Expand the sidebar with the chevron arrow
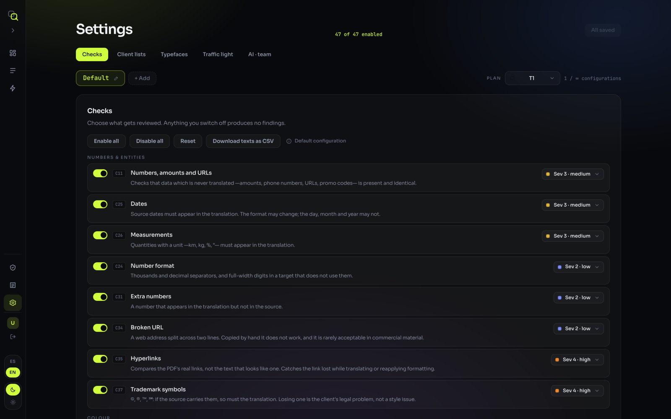Image resolution: width=671 pixels, height=419 pixels. click(x=13, y=31)
